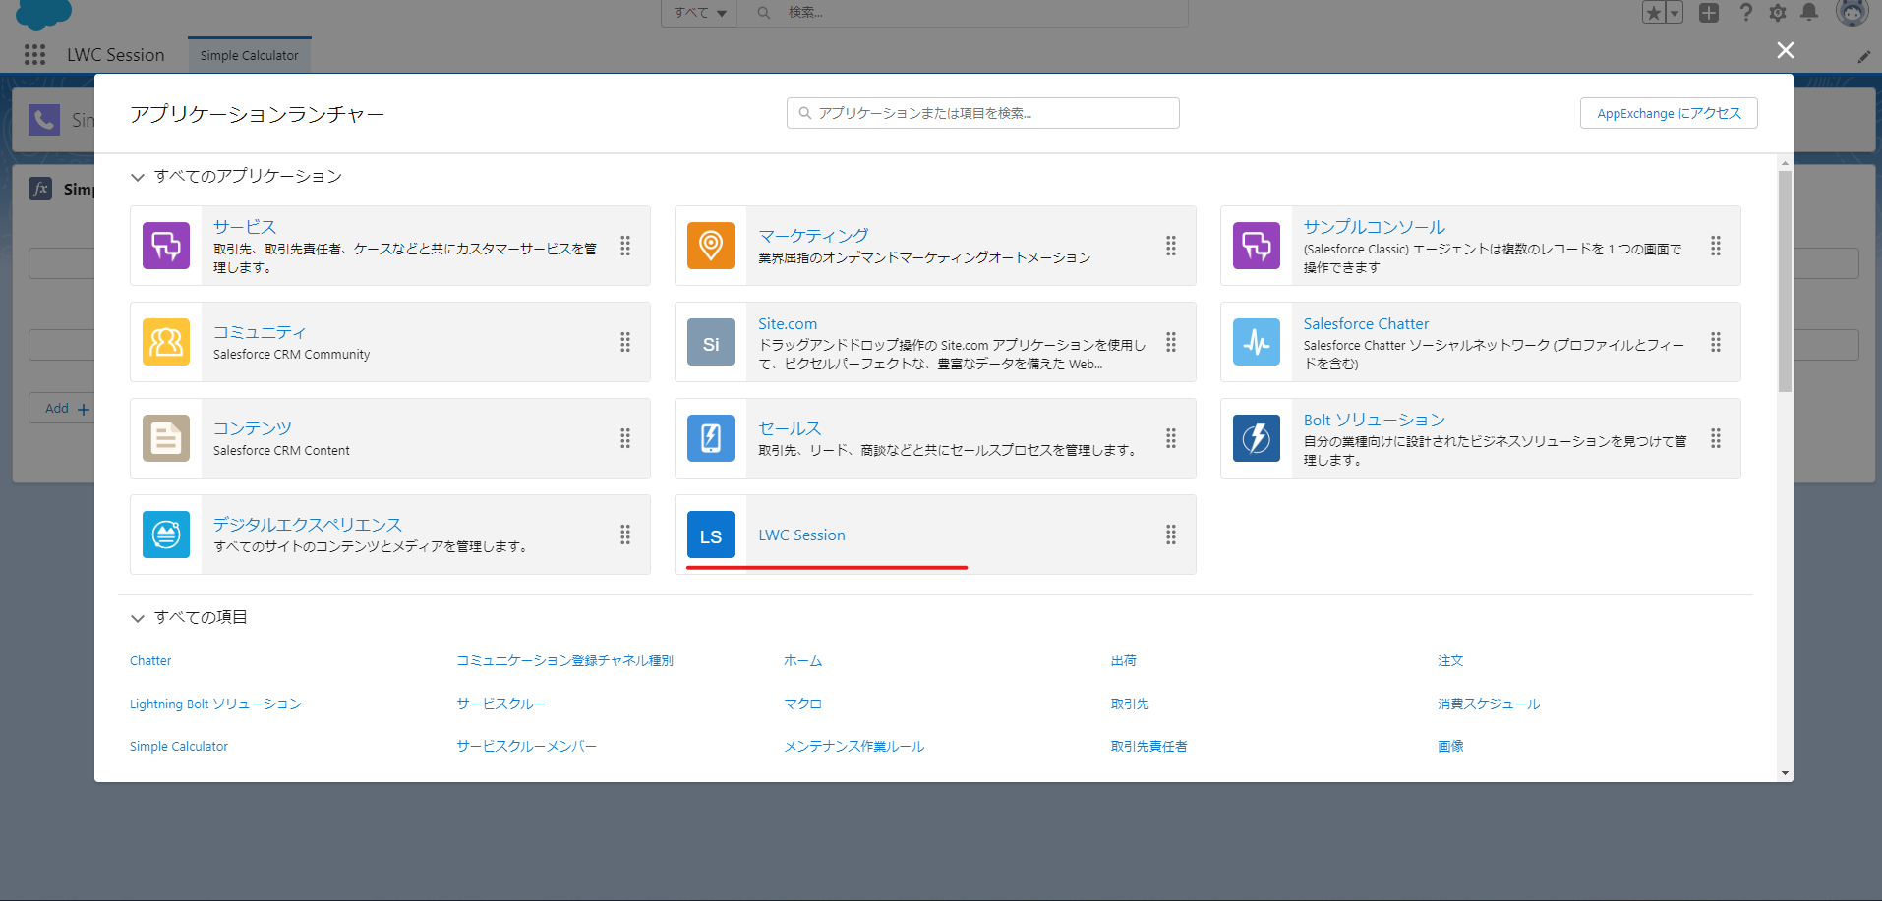Image resolution: width=1882 pixels, height=901 pixels.
Task: Open the help question mark icon
Action: click(x=1746, y=12)
